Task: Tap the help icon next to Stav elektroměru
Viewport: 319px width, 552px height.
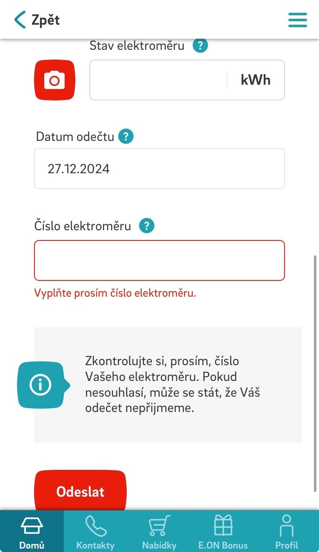Action: pyautogui.click(x=199, y=45)
